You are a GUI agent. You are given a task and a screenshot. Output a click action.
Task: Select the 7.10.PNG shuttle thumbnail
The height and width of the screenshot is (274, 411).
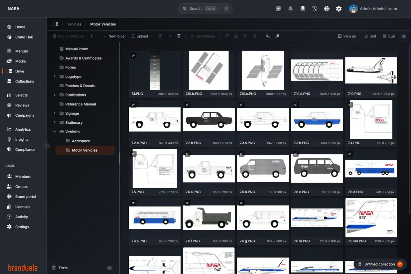pyautogui.click(x=371, y=70)
